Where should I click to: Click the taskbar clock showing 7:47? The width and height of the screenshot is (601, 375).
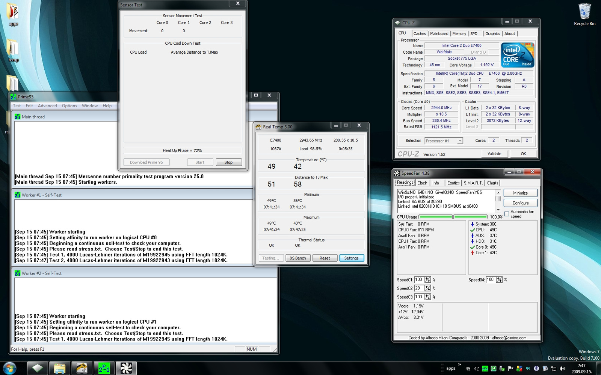click(x=581, y=366)
